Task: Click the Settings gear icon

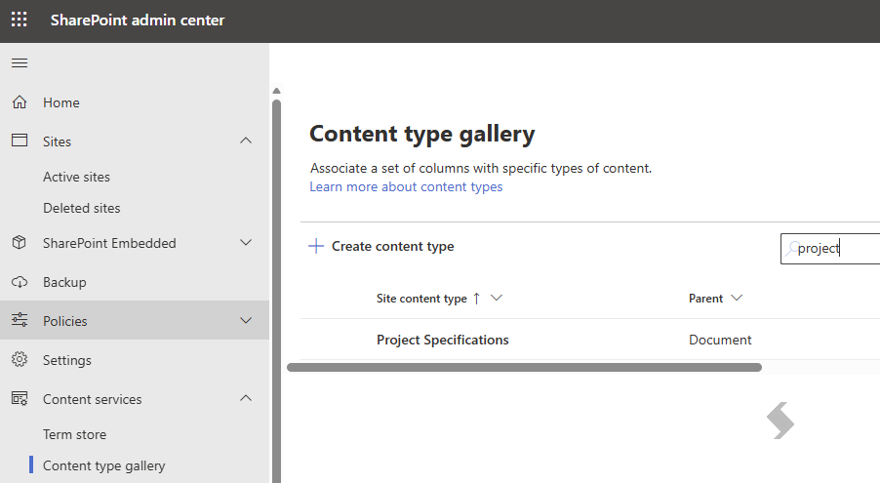Action: tap(20, 359)
